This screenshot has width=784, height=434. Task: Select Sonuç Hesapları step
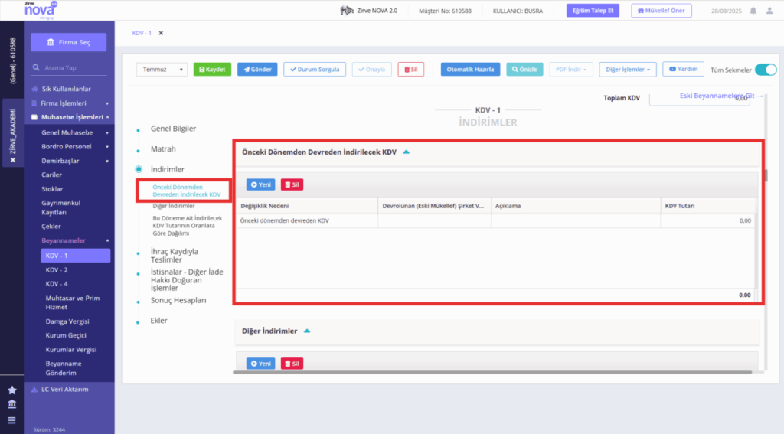point(178,300)
